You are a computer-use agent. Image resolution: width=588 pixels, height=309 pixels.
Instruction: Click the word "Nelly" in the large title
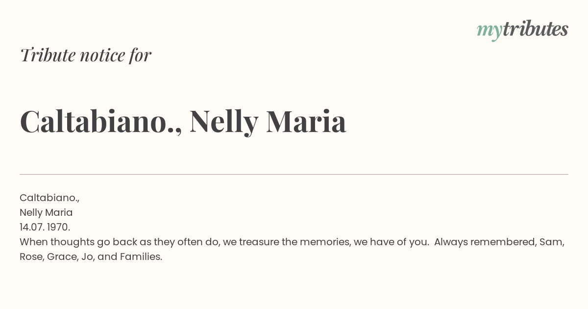pos(223,122)
